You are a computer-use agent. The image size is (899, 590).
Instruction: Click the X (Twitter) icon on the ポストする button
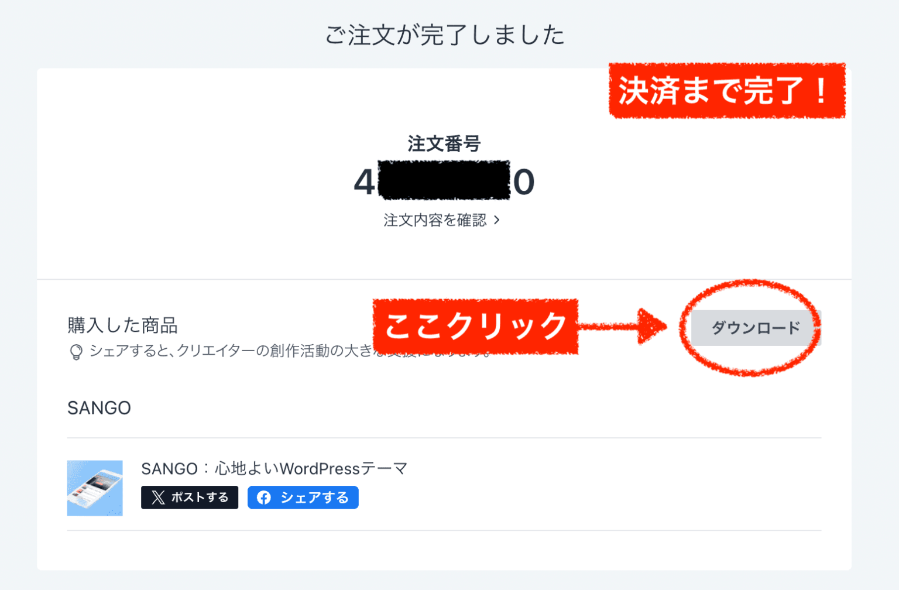click(x=157, y=498)
